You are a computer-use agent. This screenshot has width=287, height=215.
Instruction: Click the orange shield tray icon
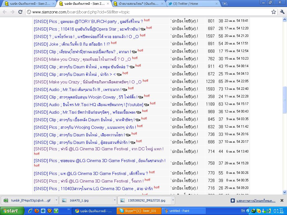(258, 211)
